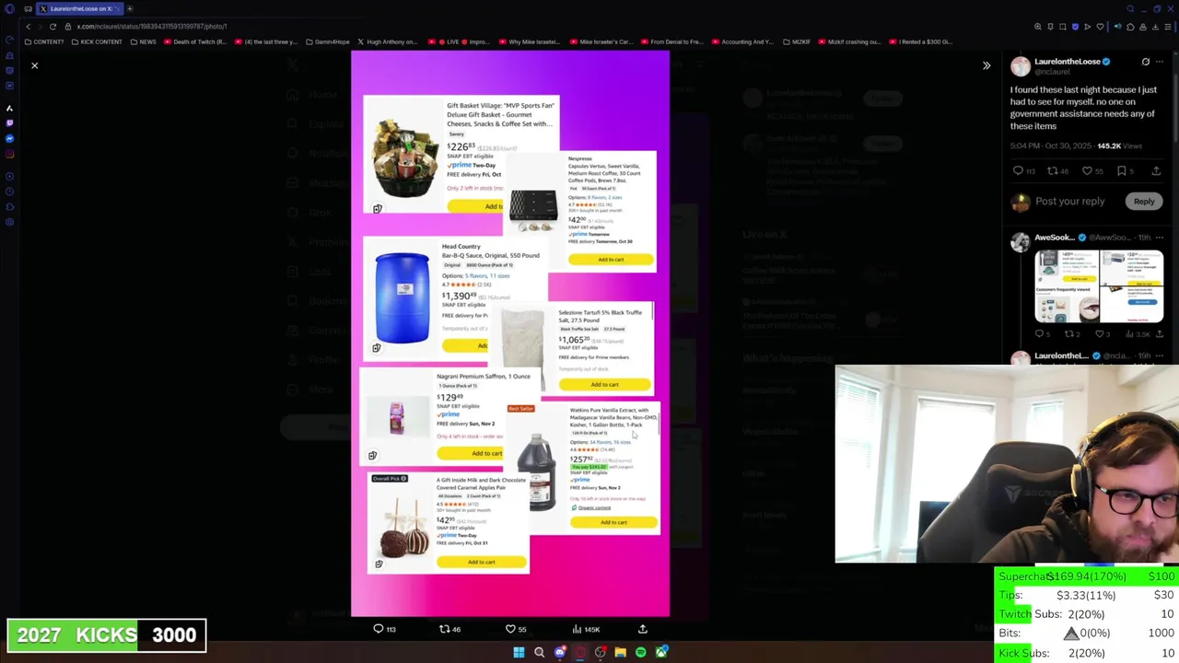The image size is (1179, 663).
Task: Open the I Rented a $300 Gi... bookmark
Action: coord(921,41)
